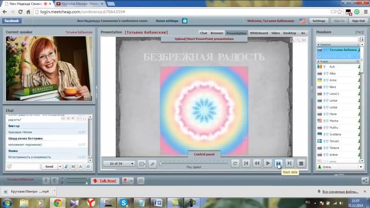Select member Marina in the Members list
The width and height of the screenshot is (370, 208).
[x=338, y=121]
